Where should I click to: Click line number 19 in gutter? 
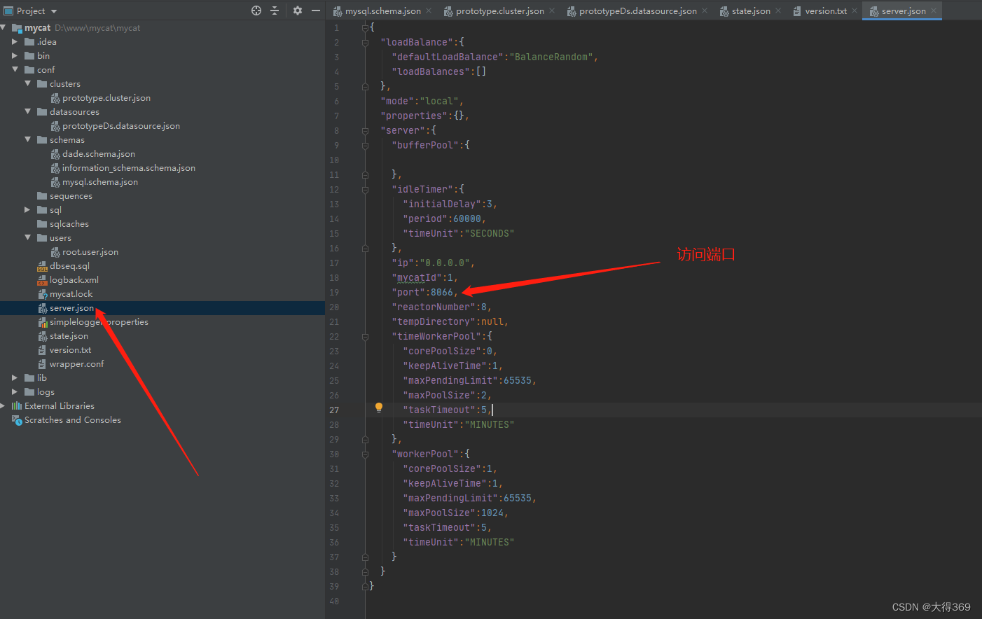pyautogui.click(x=334, y=293)
